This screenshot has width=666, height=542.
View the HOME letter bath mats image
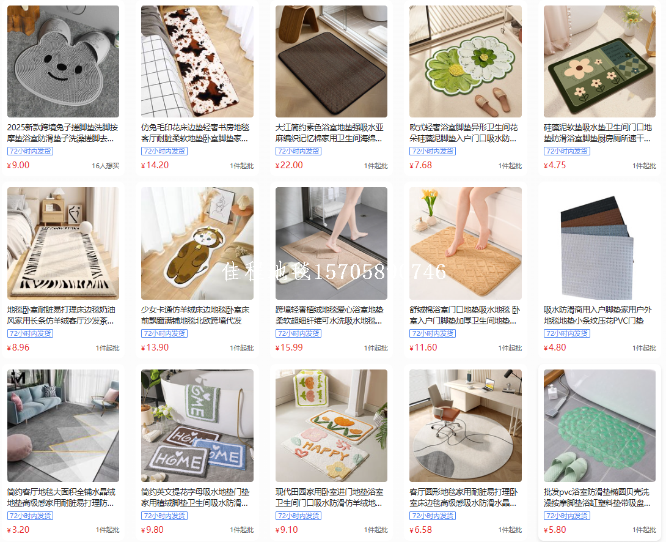click(197, 426)
